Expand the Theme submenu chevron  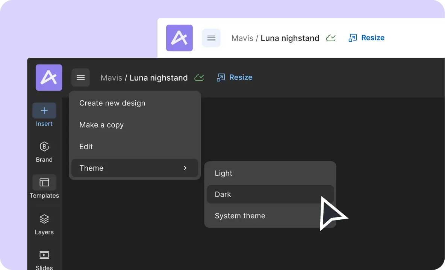pos(185,168)
